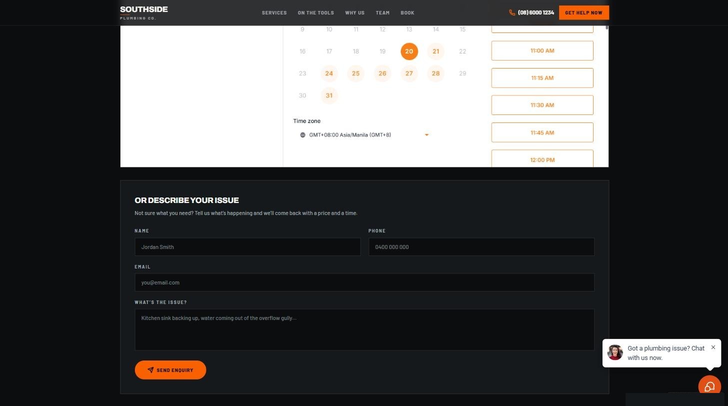
Task: Close the plumbing chat popup message
Action: click(x=713, y=347)
